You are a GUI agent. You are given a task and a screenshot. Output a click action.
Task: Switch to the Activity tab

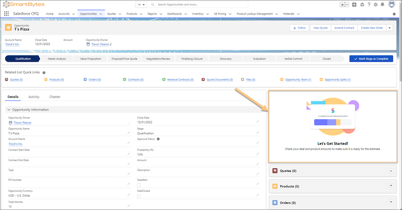click(x=34, y=97)
